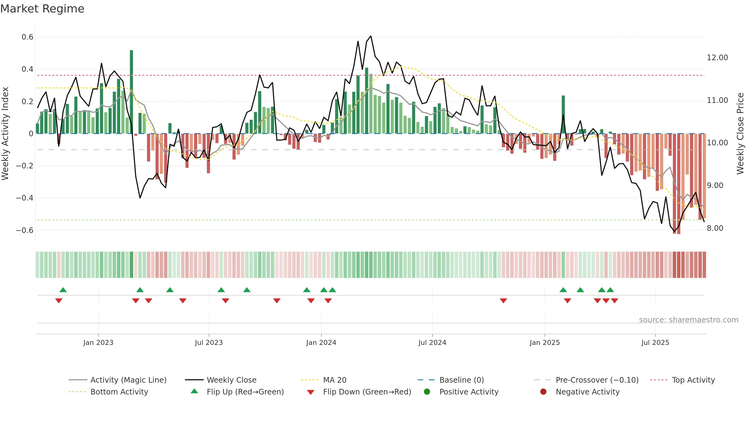Click the Activity (Magic Line) legend entry

(118, 380)
